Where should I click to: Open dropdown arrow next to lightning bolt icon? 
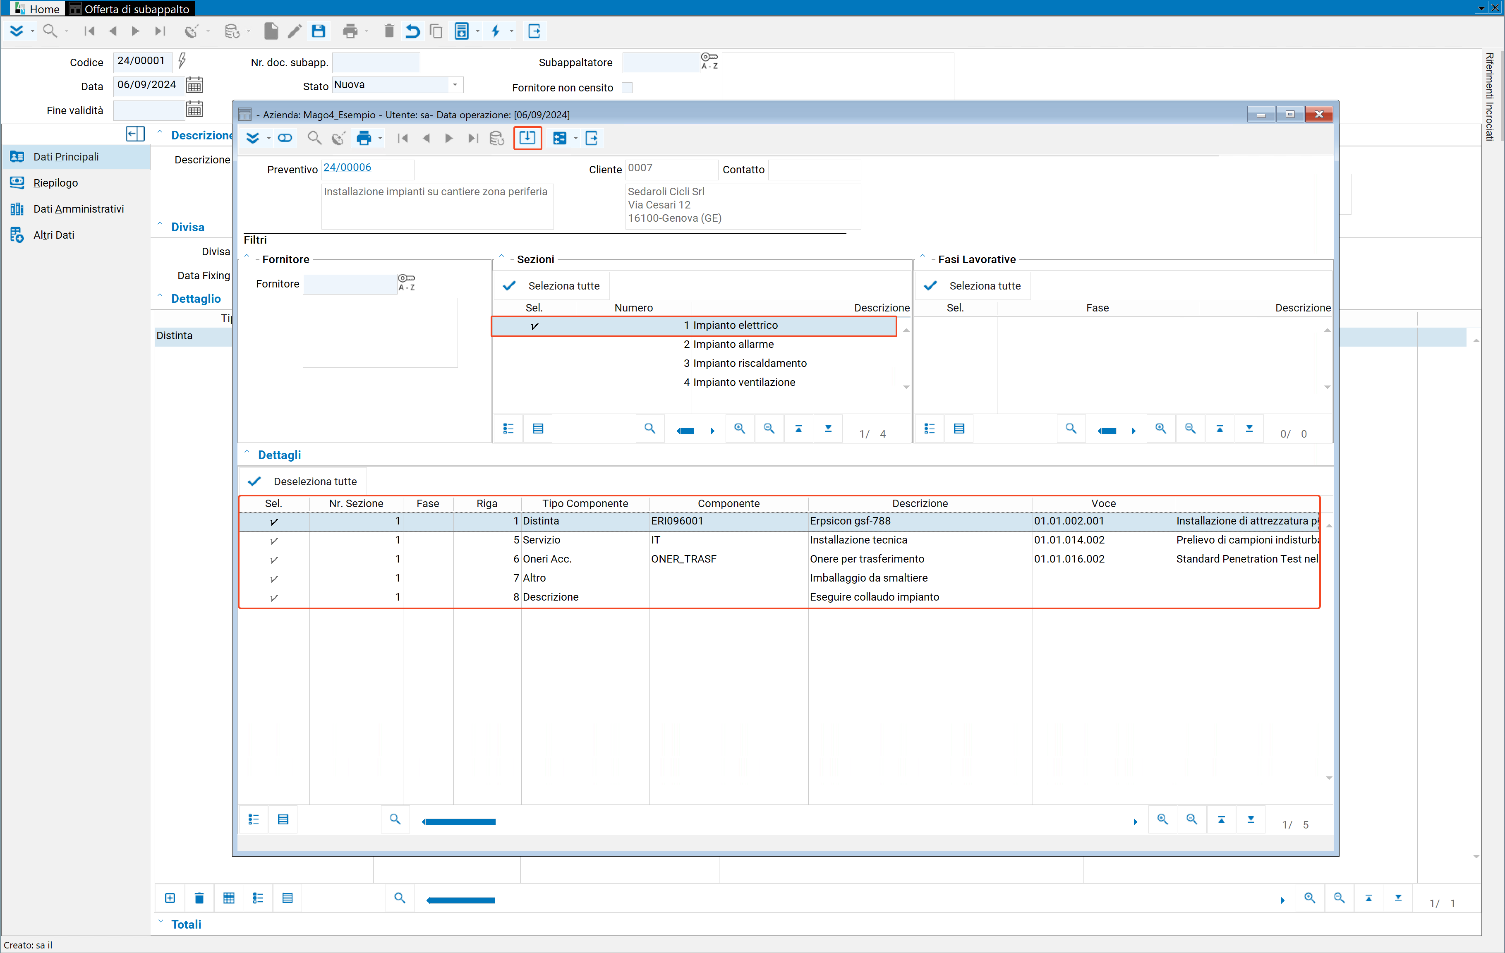[511, 31]
